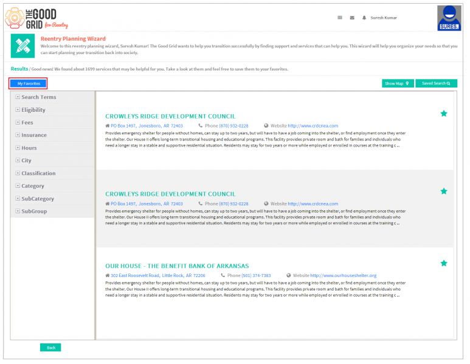Toggle favorite star for first Crowleys Ridge listing
This screenshot has width=470, height=364.
pyautogui.click(x=444, y=114)
